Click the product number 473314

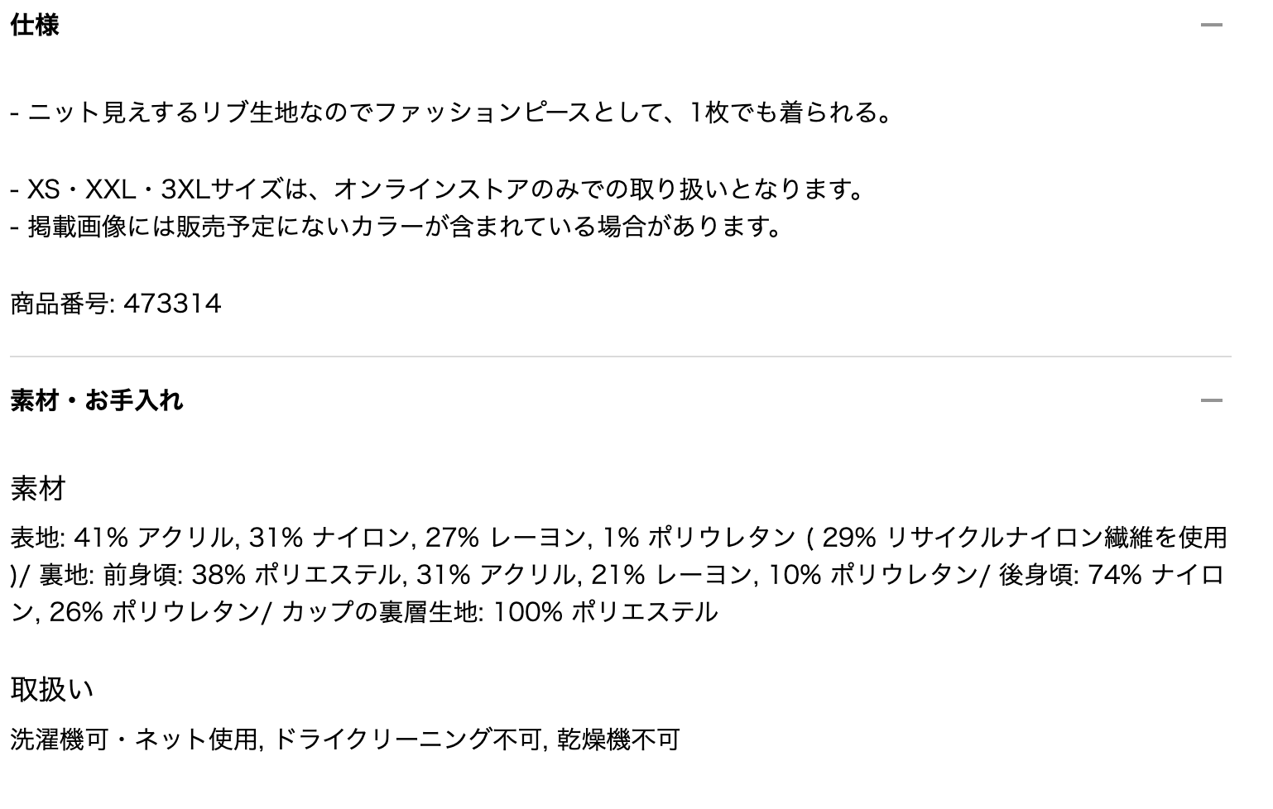click(x=172, y=304)
